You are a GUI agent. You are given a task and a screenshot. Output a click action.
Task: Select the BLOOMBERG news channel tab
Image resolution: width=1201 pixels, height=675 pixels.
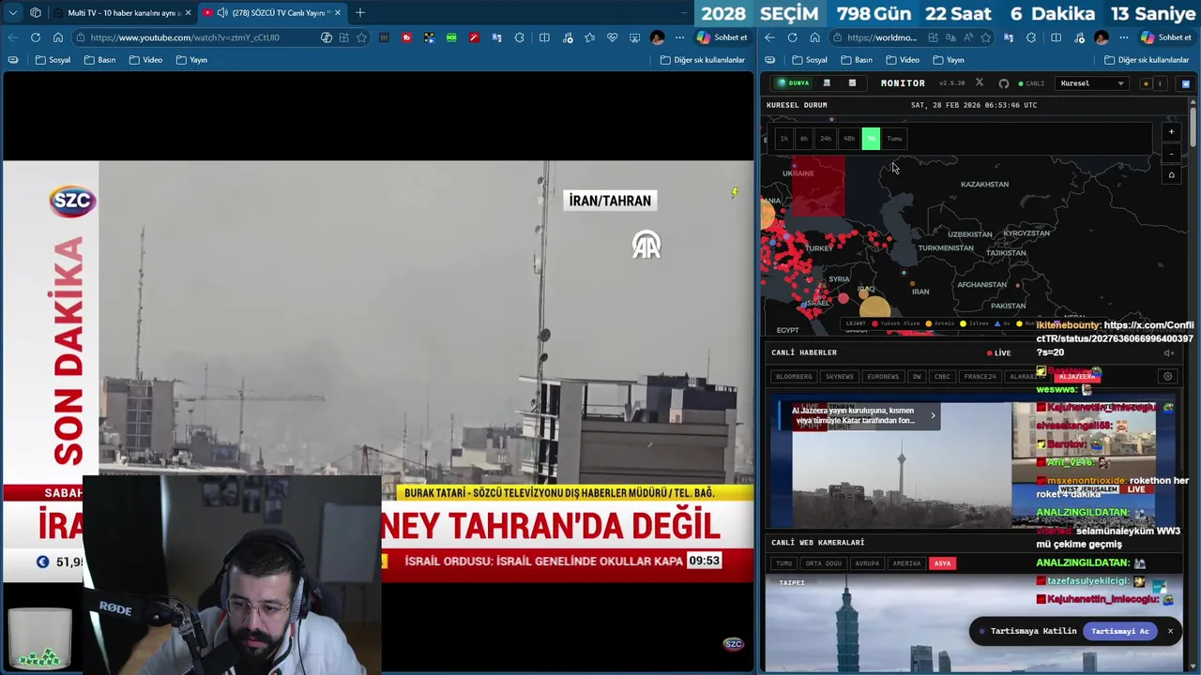tap(794, 377)
